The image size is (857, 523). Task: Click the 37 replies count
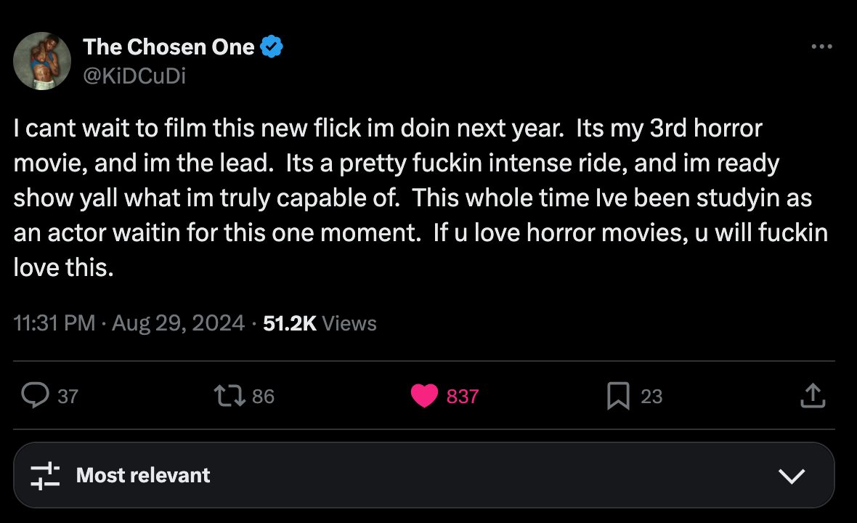[68, 396]
